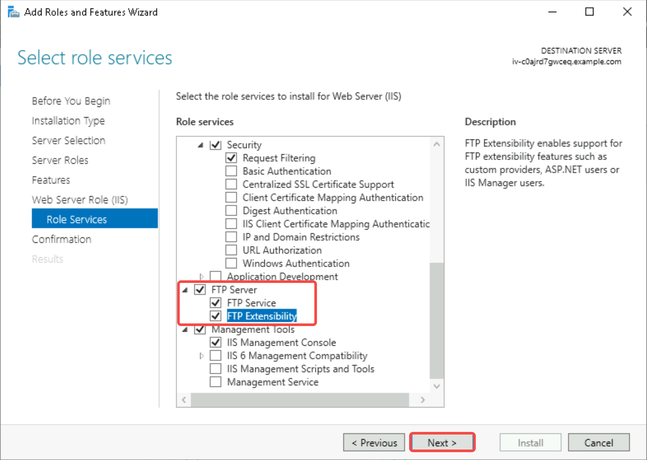
Task: Uncheck the FTP Service checkbox
Action: click(x=216, y=303)
